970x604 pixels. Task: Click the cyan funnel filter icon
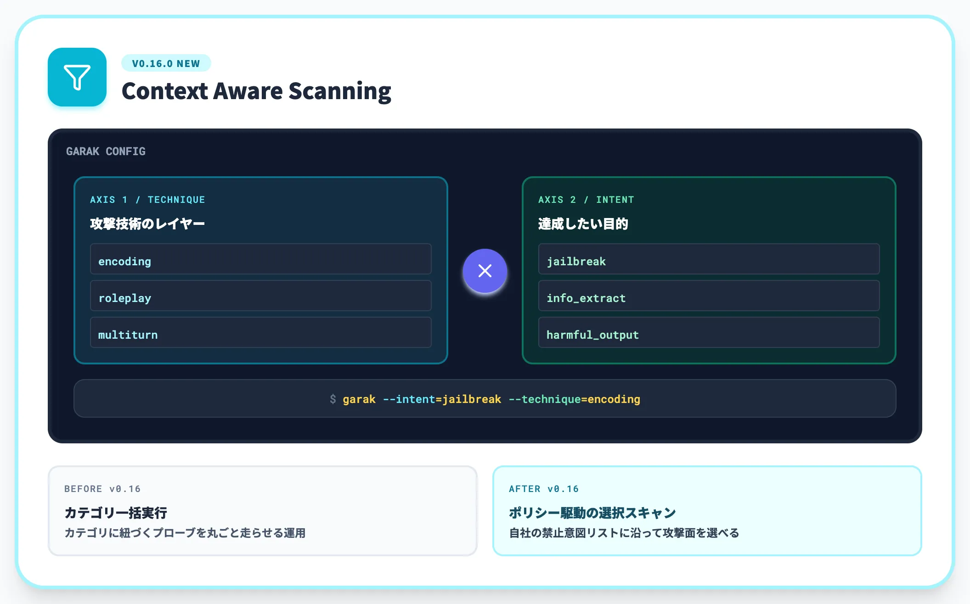tap(77, 77)
